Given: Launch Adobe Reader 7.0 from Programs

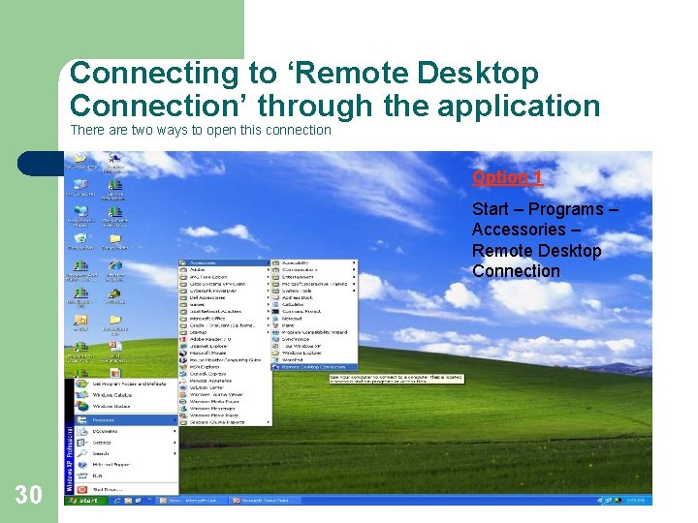Looking at the screenshot, I should click(225, 339).
